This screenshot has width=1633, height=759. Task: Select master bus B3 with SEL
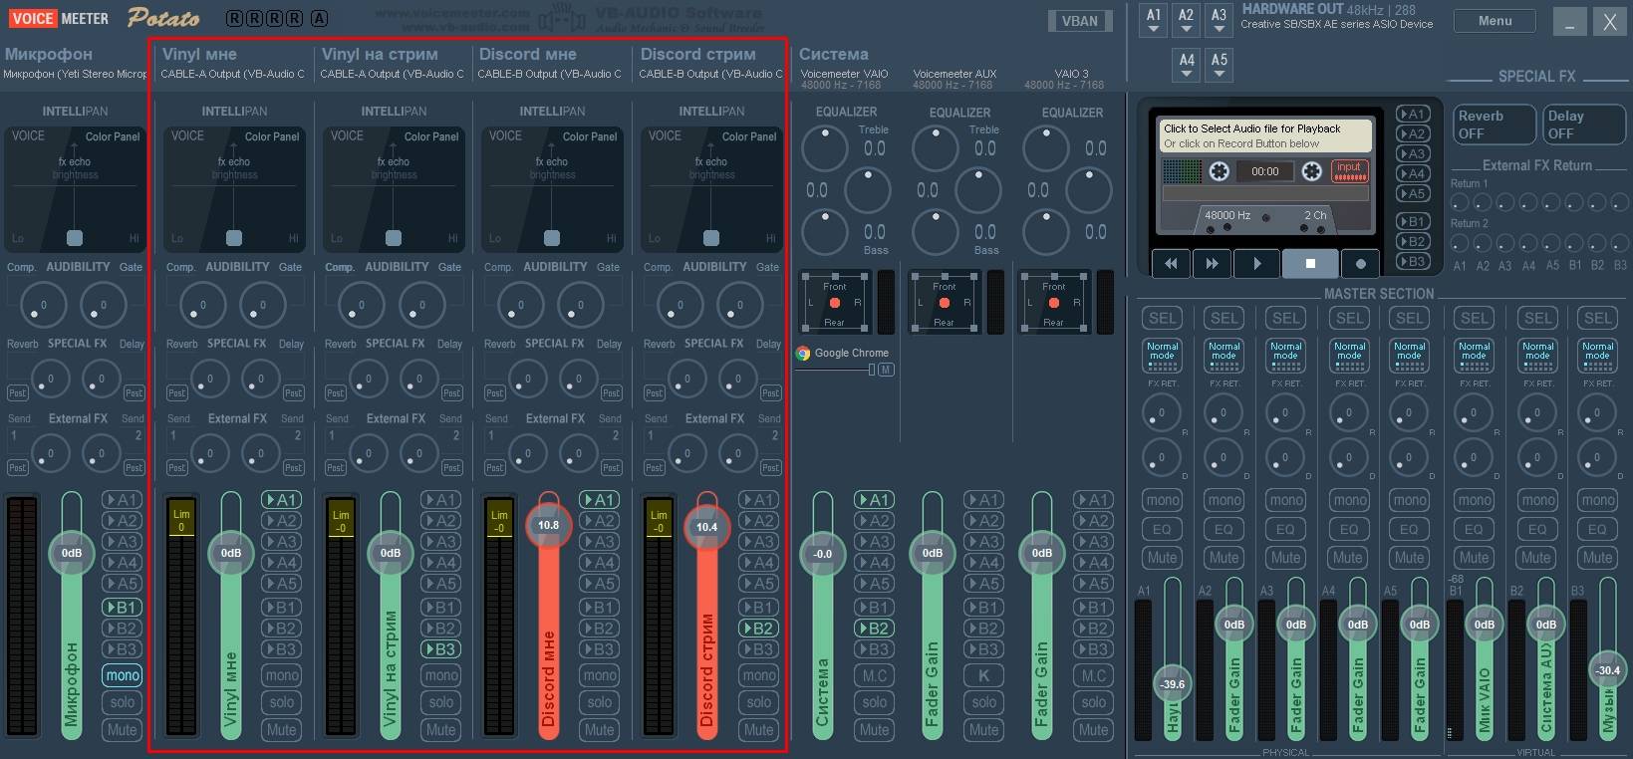click(x=1598, y=318)
